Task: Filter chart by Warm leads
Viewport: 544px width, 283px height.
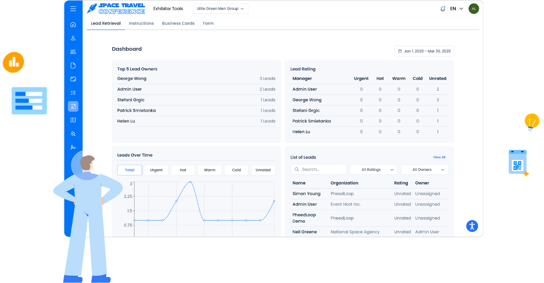Action: tap(210, 170)
